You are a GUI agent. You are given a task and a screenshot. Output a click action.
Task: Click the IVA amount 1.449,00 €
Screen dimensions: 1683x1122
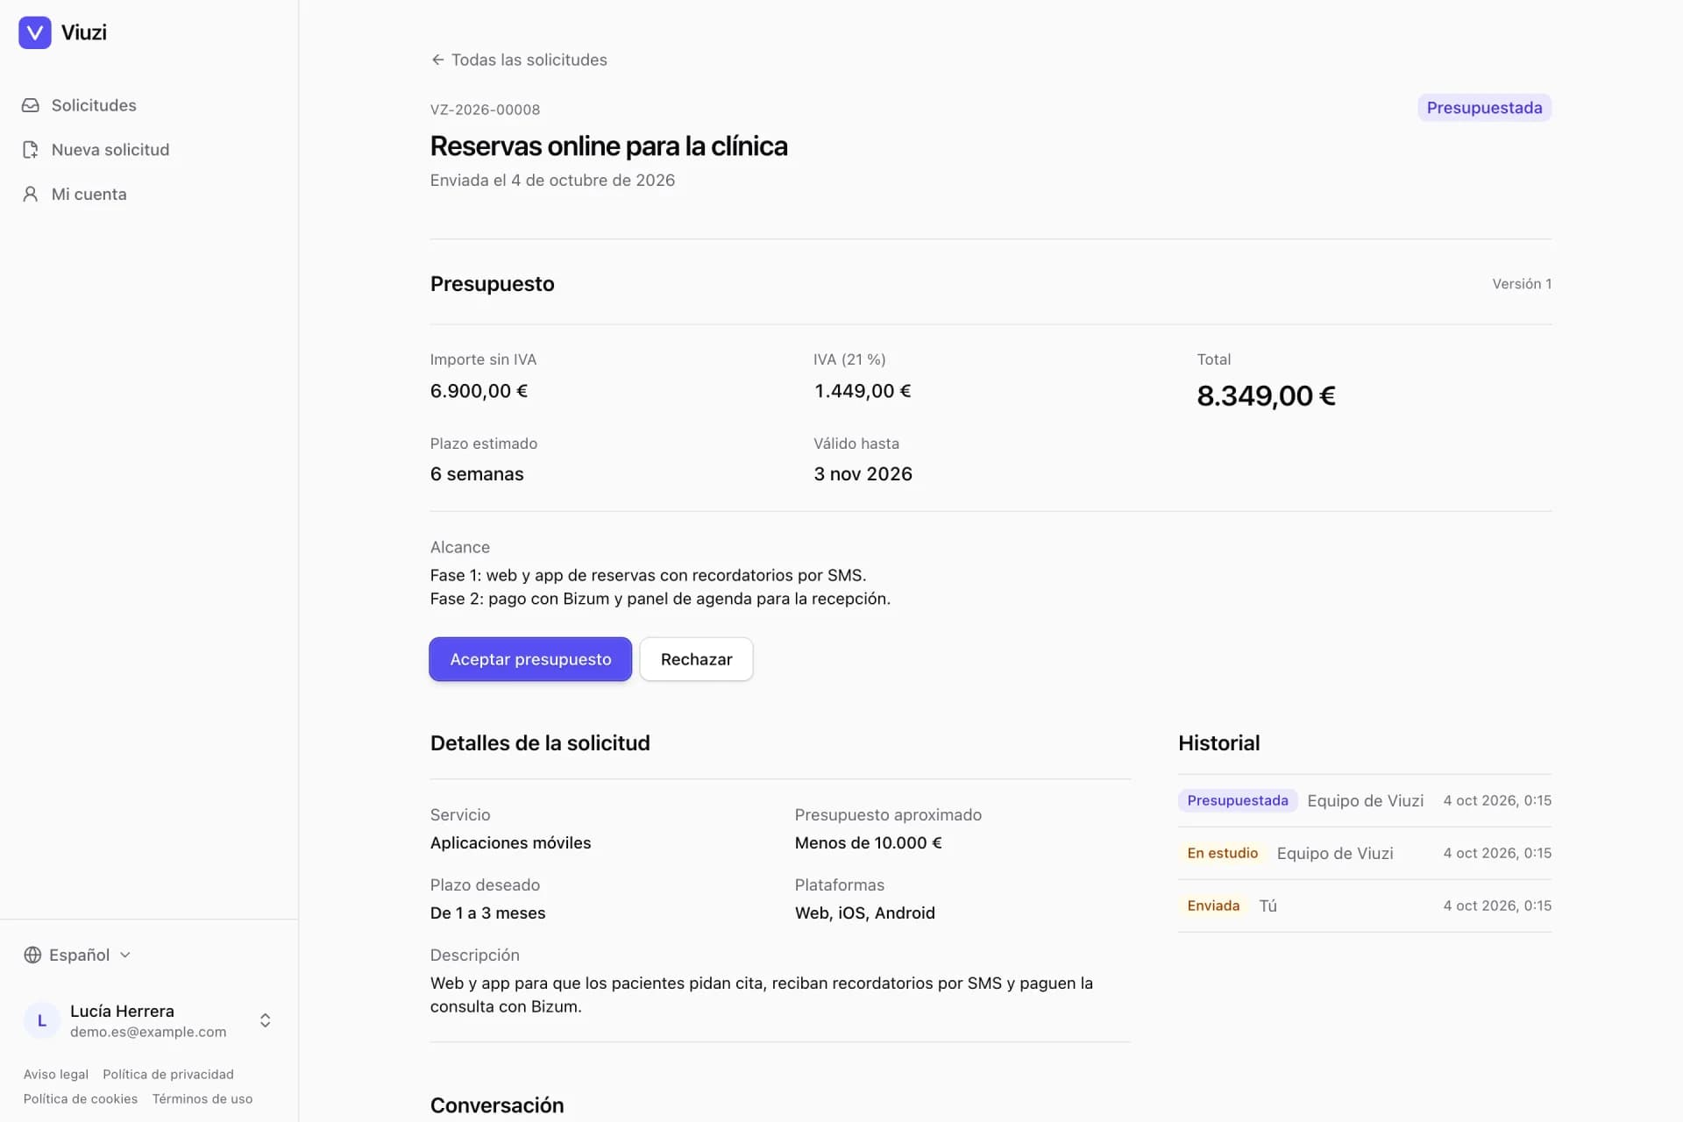863,391
